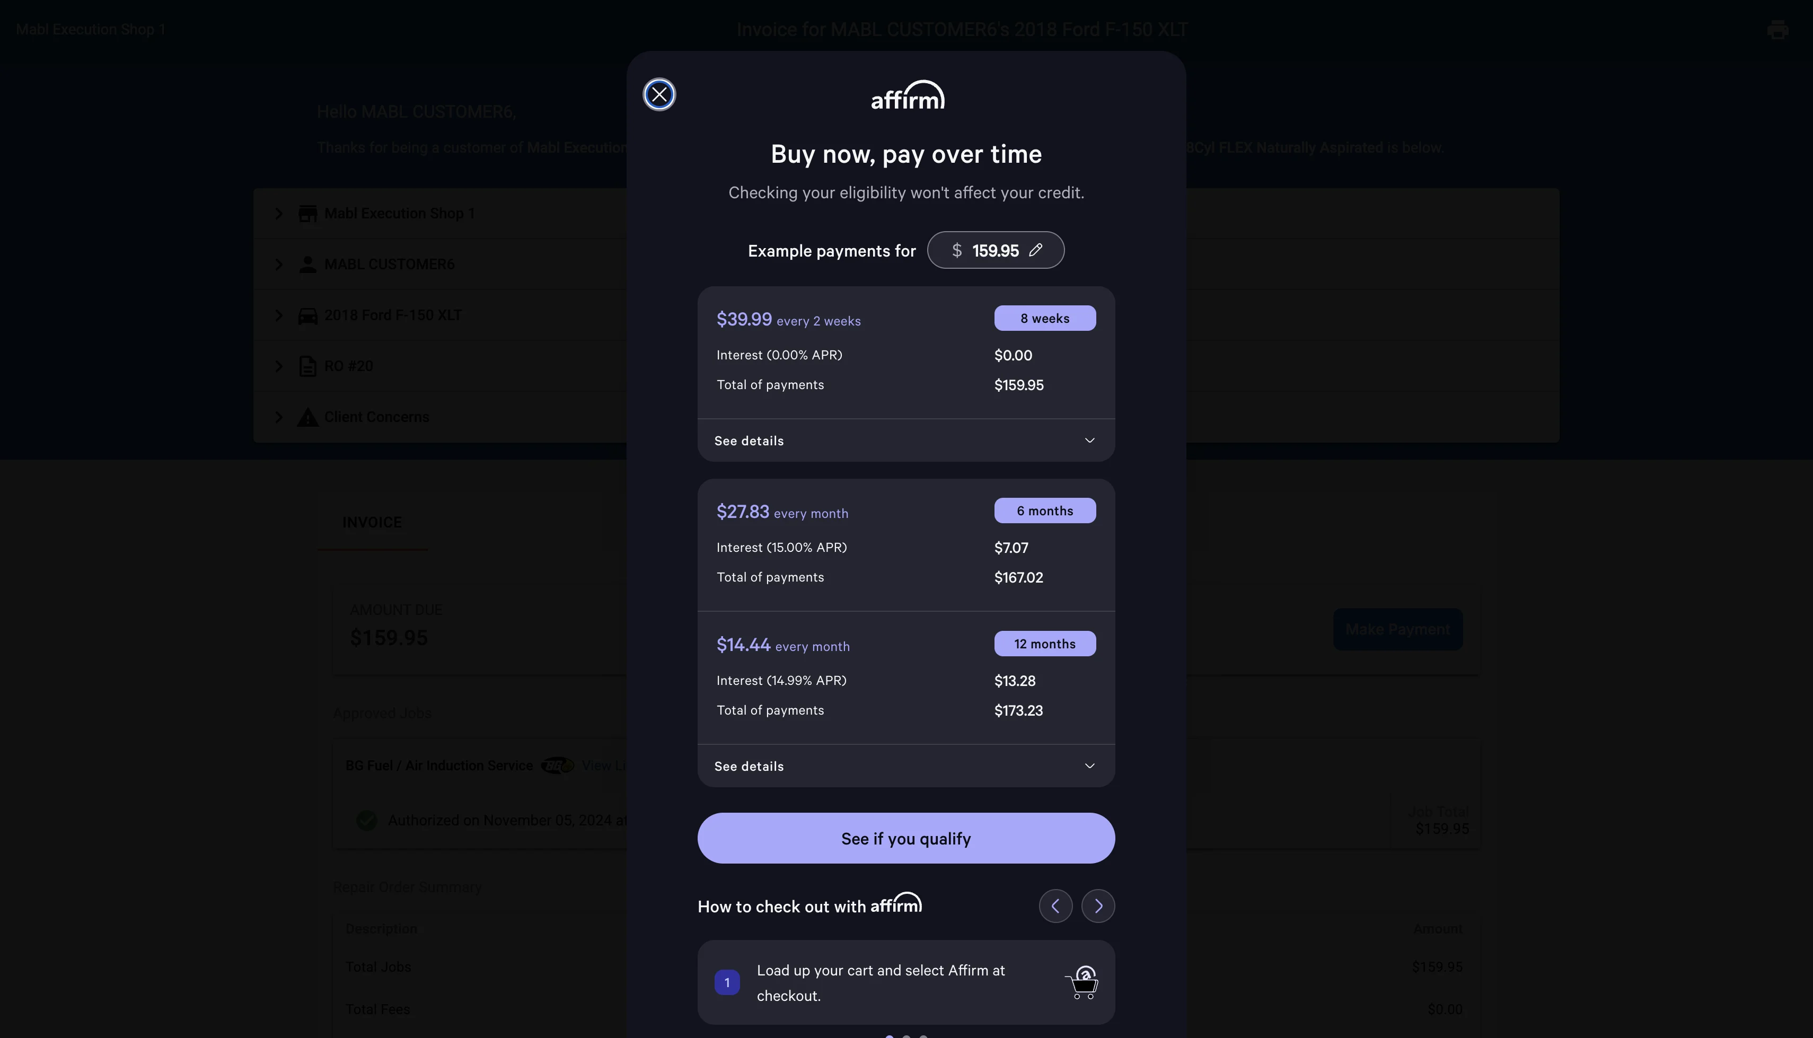Image resolution: width=1813 pixels, height=1038 pixels.
Task: Click the document icon next to RO #20
Action: 307,366
